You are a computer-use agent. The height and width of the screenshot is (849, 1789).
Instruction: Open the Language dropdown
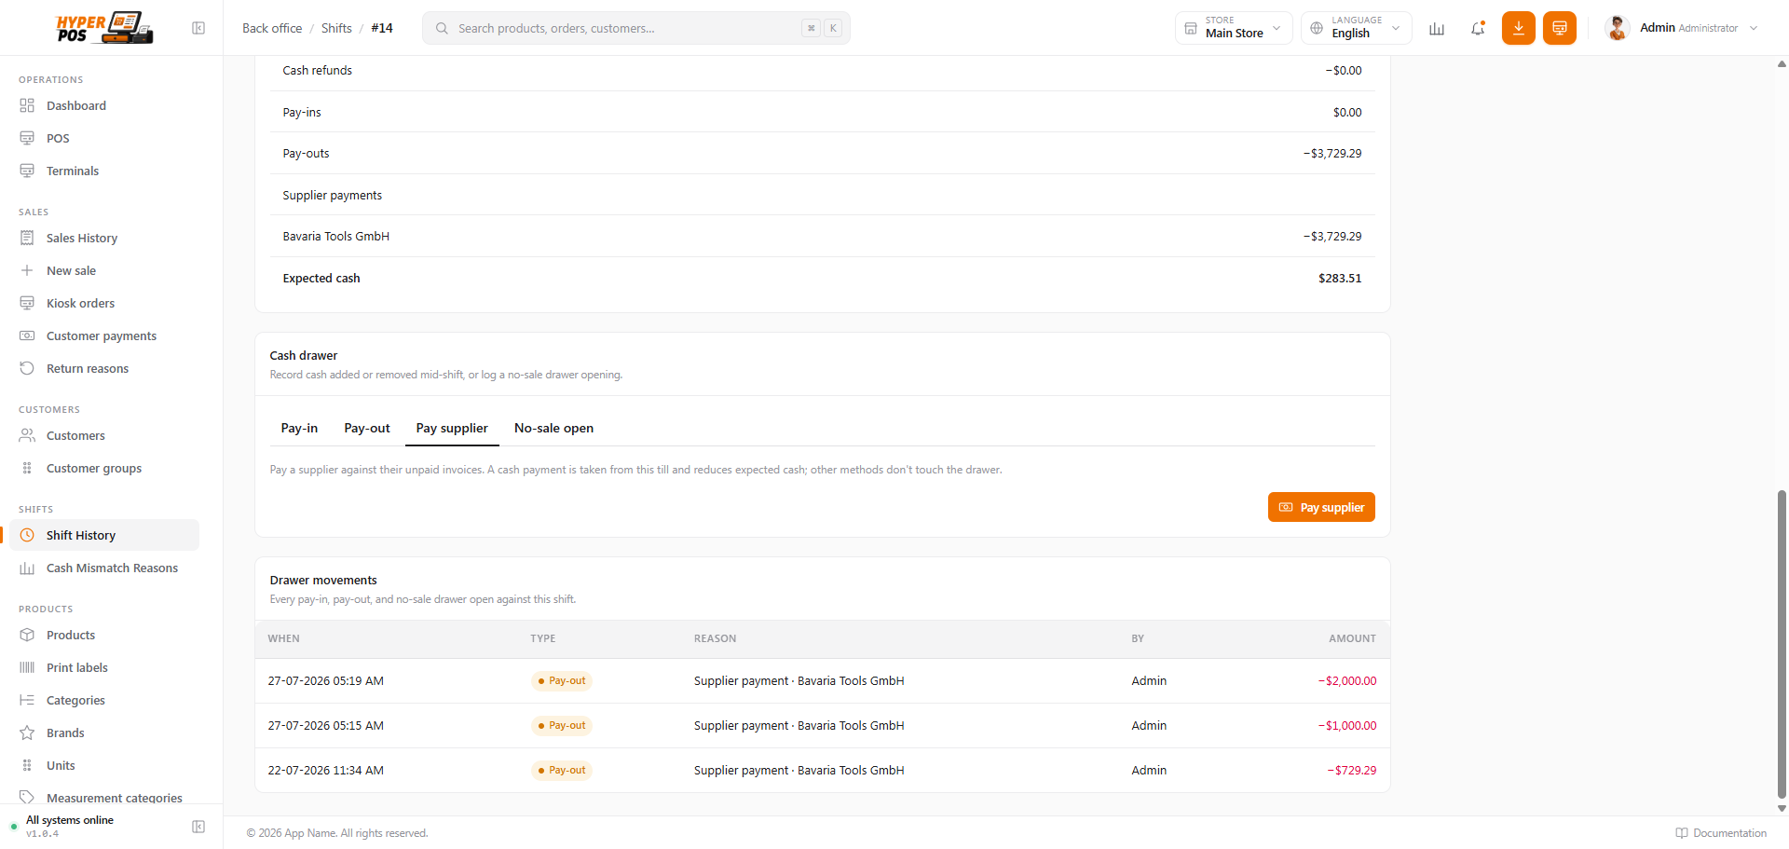click(x=1357, y=28)
